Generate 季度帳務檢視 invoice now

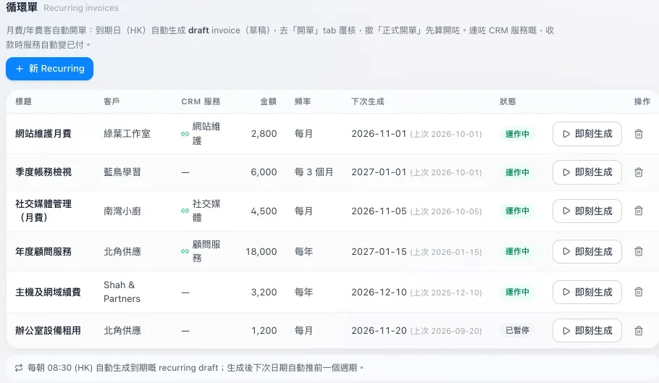(587, 172)
